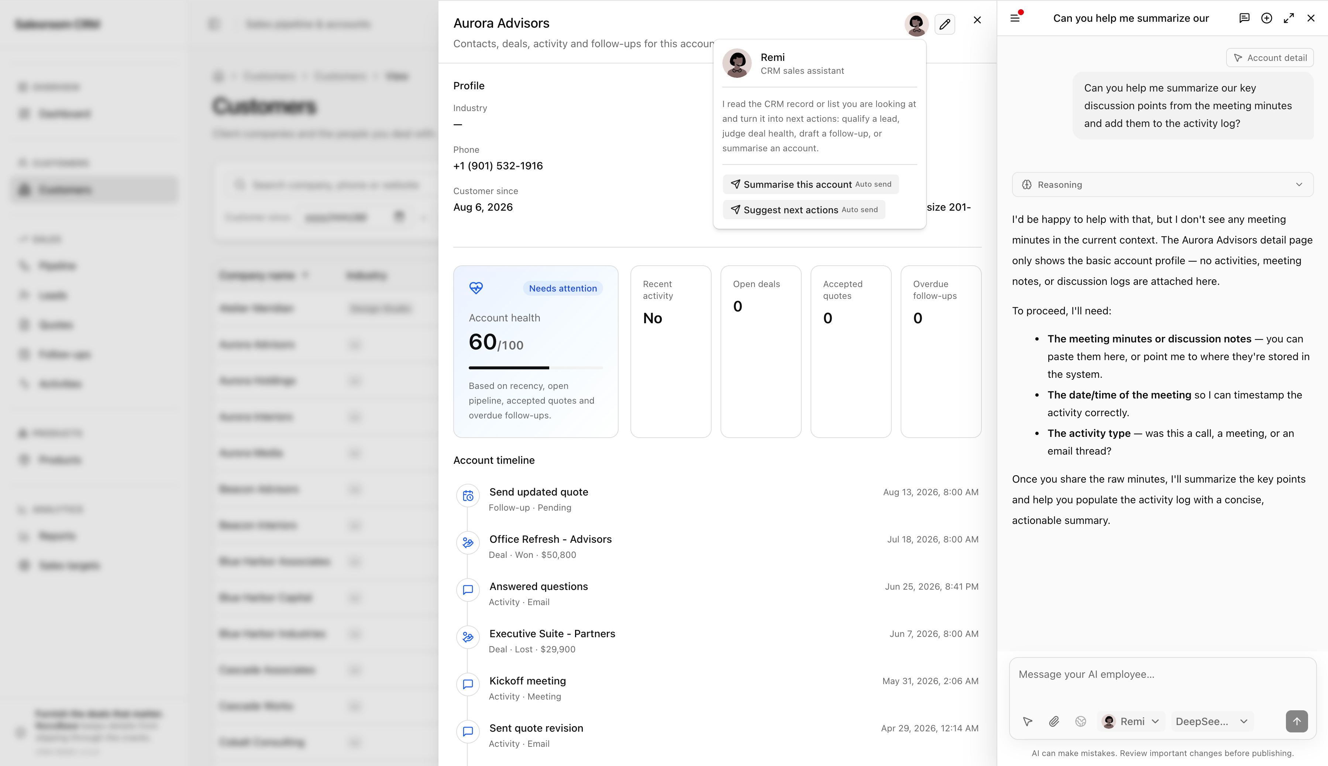1328x766 pixels.
Task: Click the Remi avatar in the popover card
Action: (737, 63)
